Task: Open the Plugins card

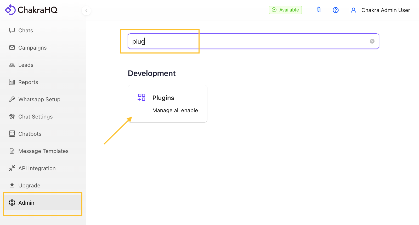Action: pyautogui.click(x=167, y=104)
